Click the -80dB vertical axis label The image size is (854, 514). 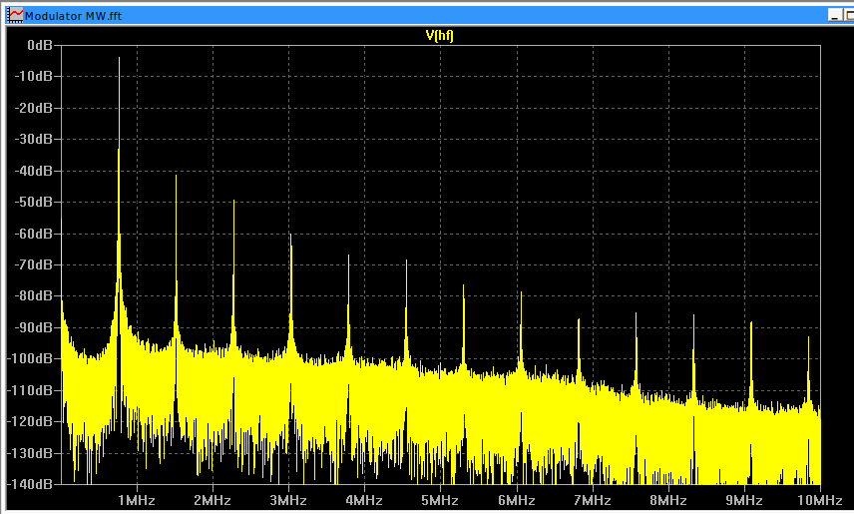click(36, 296)
